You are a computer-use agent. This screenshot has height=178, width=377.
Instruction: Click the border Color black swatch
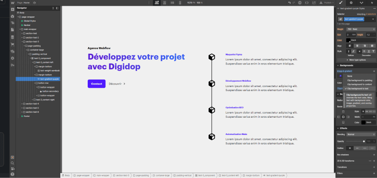[x=363, y=123]
